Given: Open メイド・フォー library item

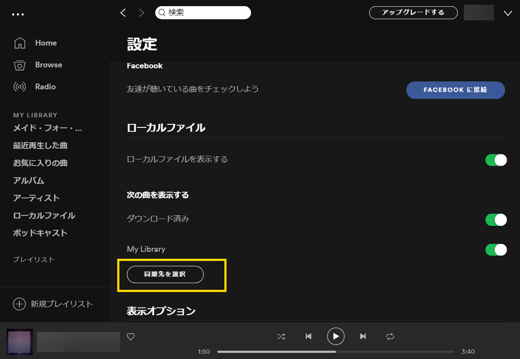Looking at the screenshot, I should point(47,128).
